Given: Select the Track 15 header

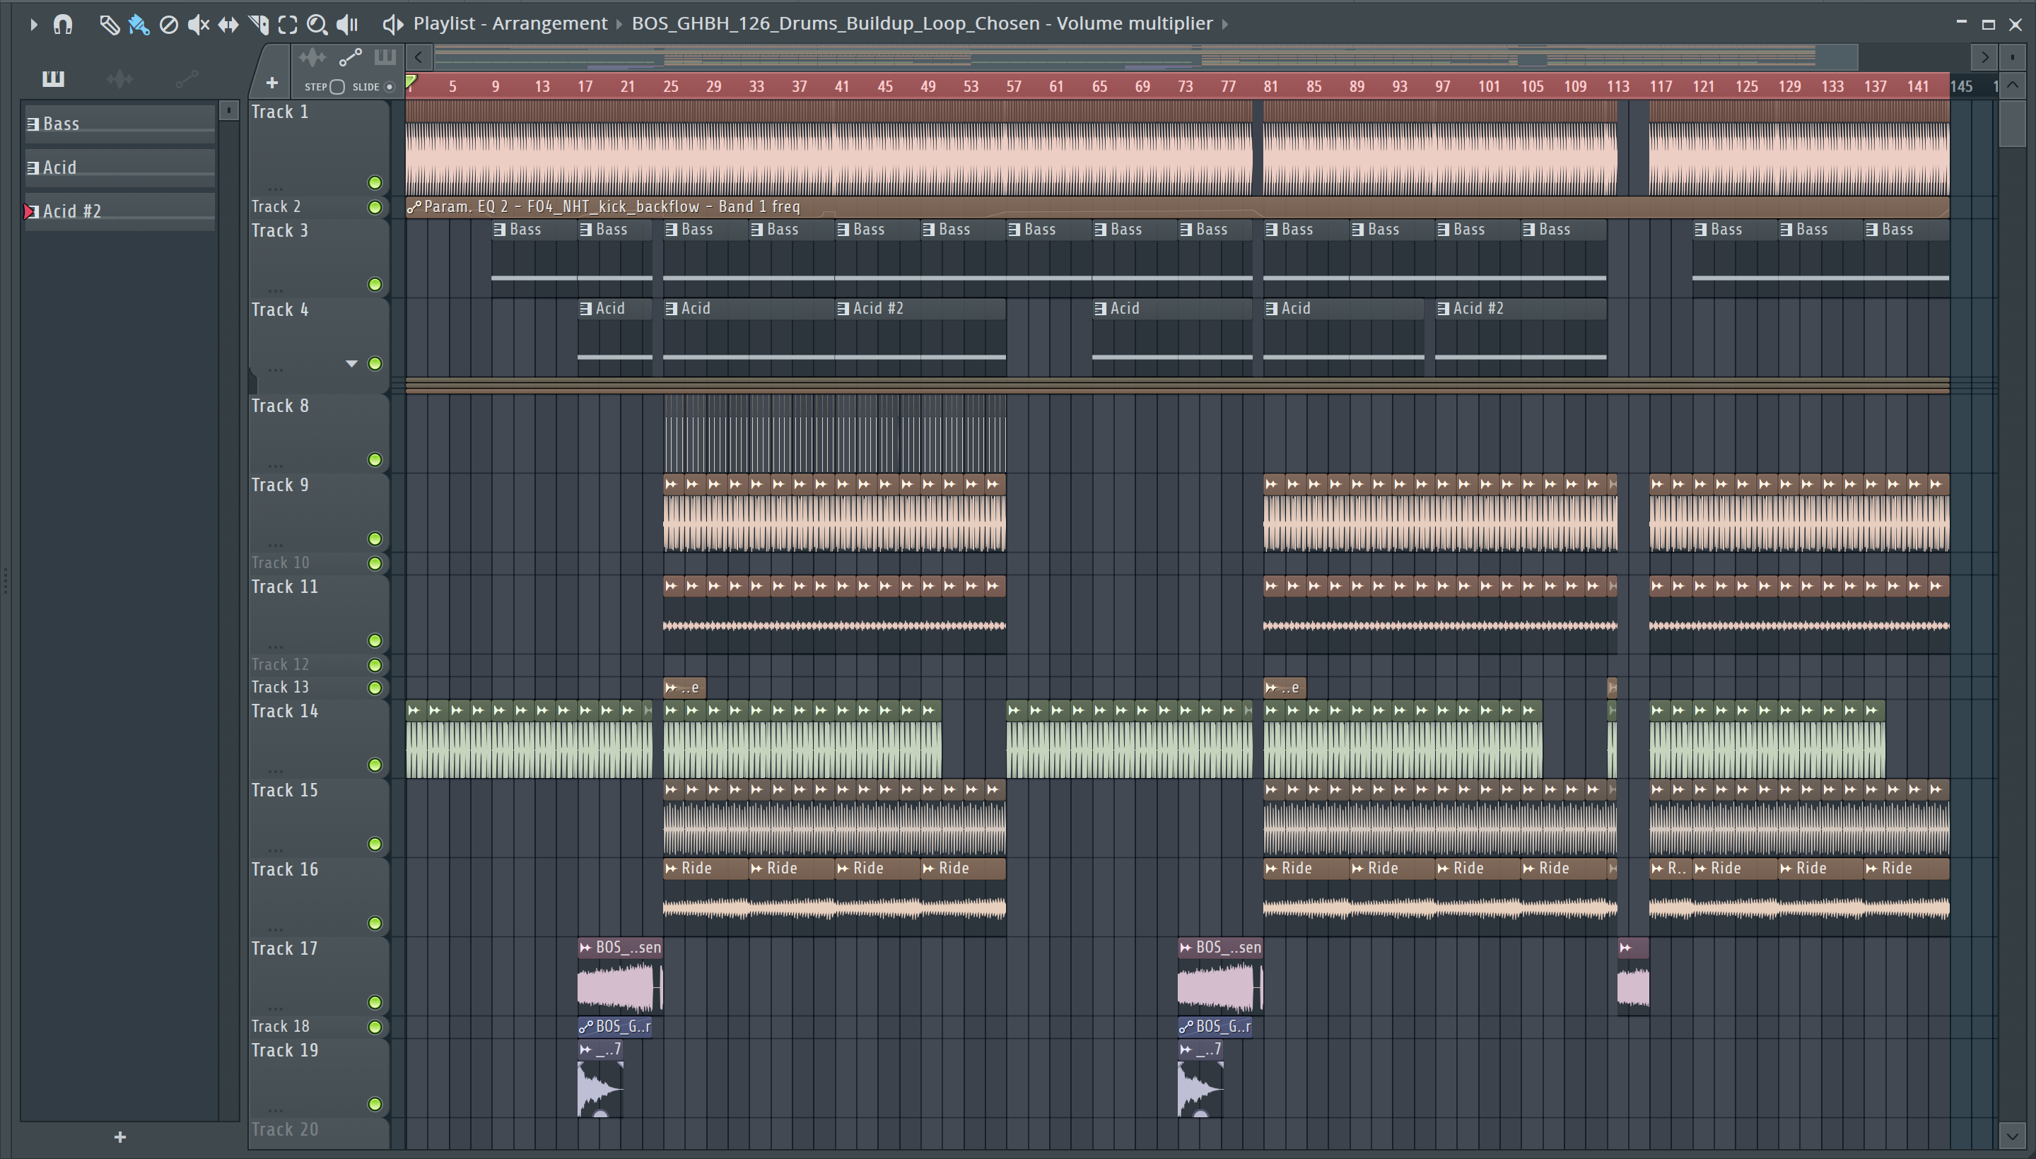Looking at the screenshot, I should coord(319,818).
